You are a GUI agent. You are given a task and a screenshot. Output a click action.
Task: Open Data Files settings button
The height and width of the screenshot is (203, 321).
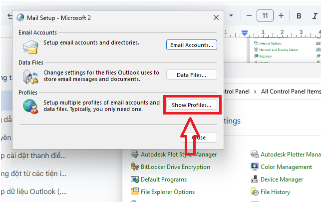coord(191,75)
